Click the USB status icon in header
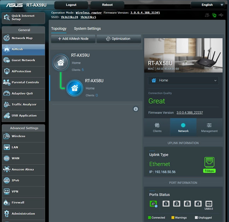Screen dimensions: 229x222 click(221, 15)
